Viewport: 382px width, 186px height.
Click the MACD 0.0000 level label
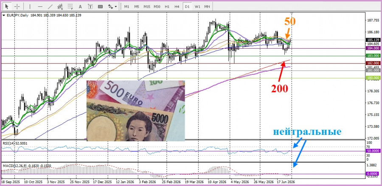(373, 174)
